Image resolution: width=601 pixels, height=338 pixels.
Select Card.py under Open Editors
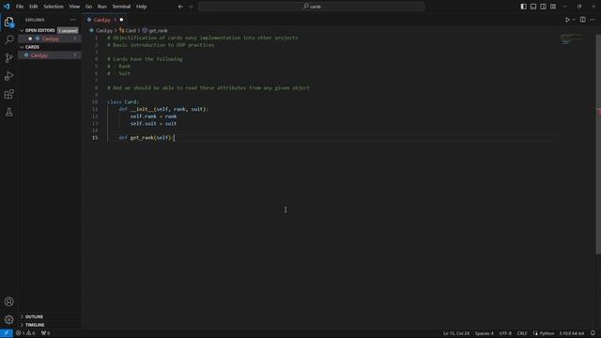point(50,38)
